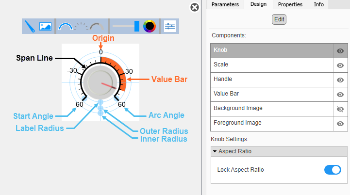
Task: Close the design panel with X icon
Action: (194, 7)
